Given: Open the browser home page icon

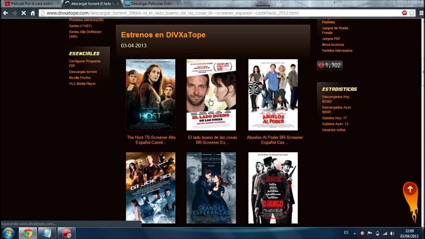Looking at the screenshot, I should click(x=33, y=13).
